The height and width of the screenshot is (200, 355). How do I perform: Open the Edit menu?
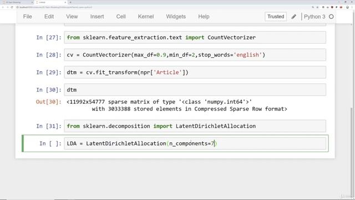point(49,17)
